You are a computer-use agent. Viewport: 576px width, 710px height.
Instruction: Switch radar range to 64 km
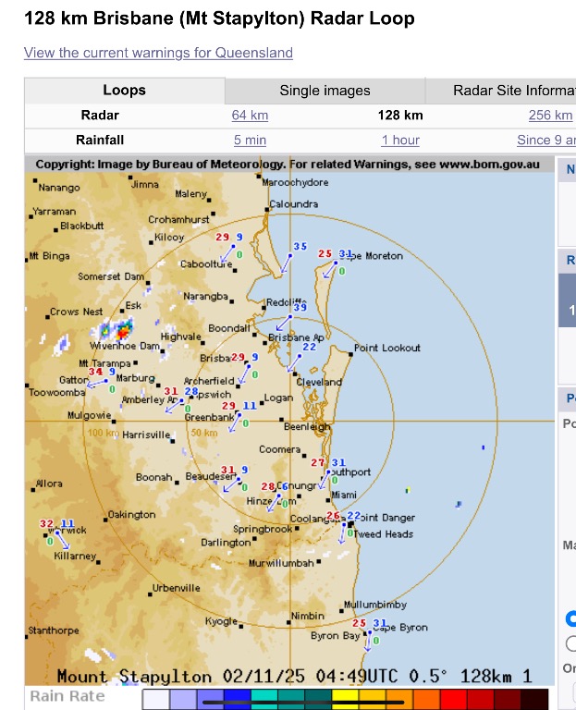pos(250,116)
